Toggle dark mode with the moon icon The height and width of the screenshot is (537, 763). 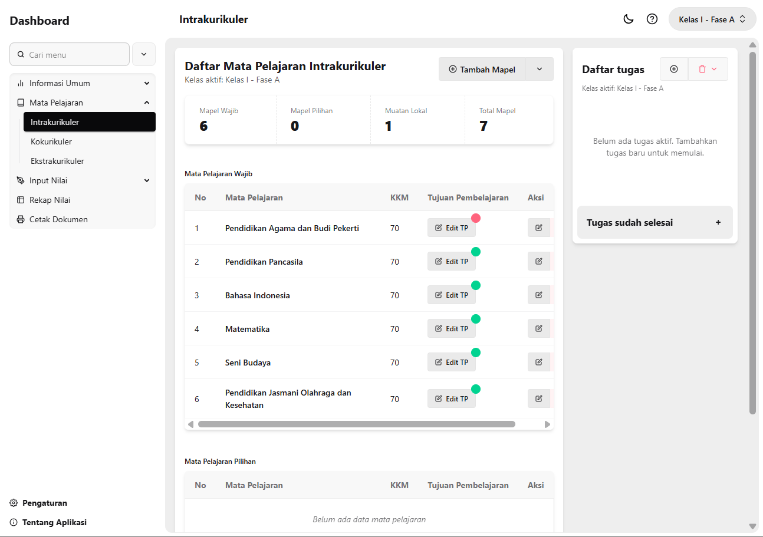(x=629, y=19)
